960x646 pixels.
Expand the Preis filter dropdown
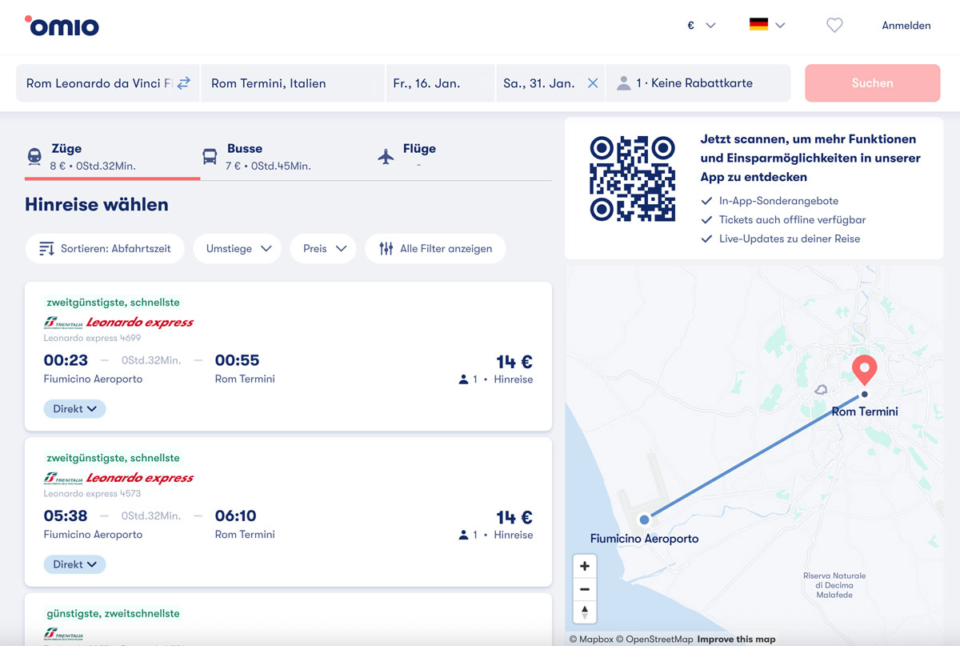point(323,249)
